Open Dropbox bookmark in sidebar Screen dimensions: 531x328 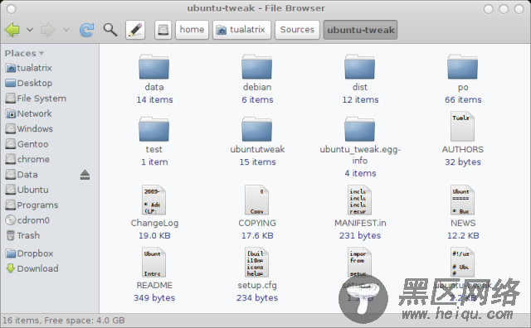(x=30, y=253)
